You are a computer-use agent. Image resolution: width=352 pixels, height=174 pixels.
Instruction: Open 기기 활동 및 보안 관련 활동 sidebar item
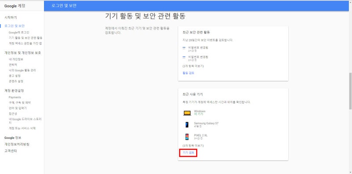26,38
